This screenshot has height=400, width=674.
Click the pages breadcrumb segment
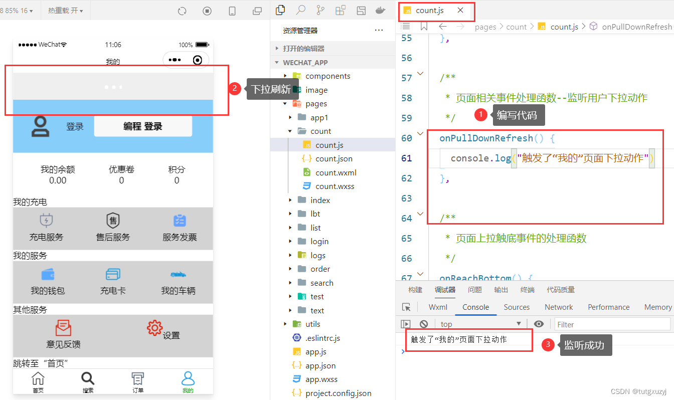point(485,27)
